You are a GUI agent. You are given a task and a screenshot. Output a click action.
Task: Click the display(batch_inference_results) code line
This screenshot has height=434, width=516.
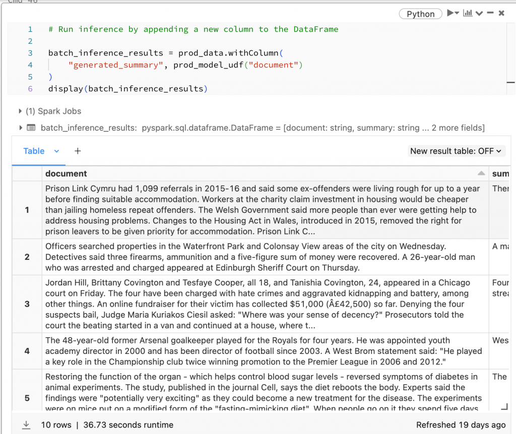point(127,89)
